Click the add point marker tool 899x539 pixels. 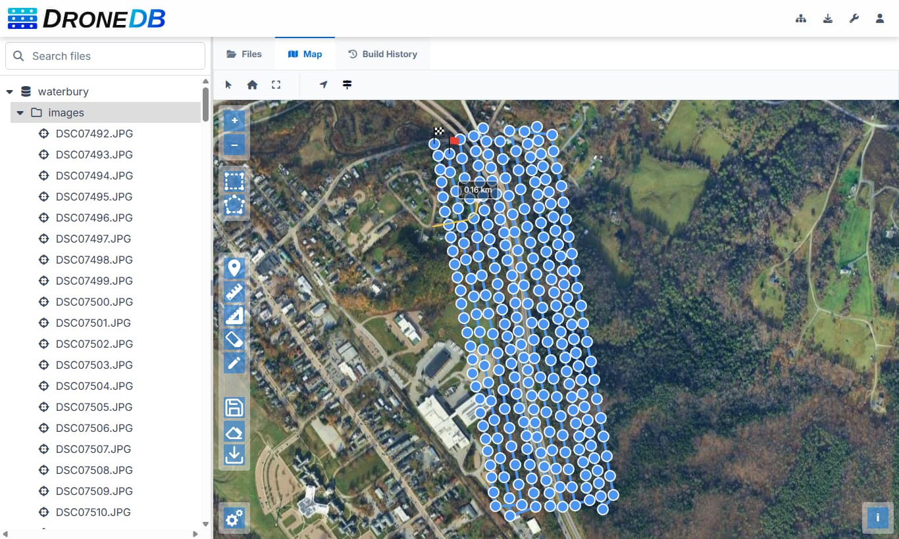(234, 268)
